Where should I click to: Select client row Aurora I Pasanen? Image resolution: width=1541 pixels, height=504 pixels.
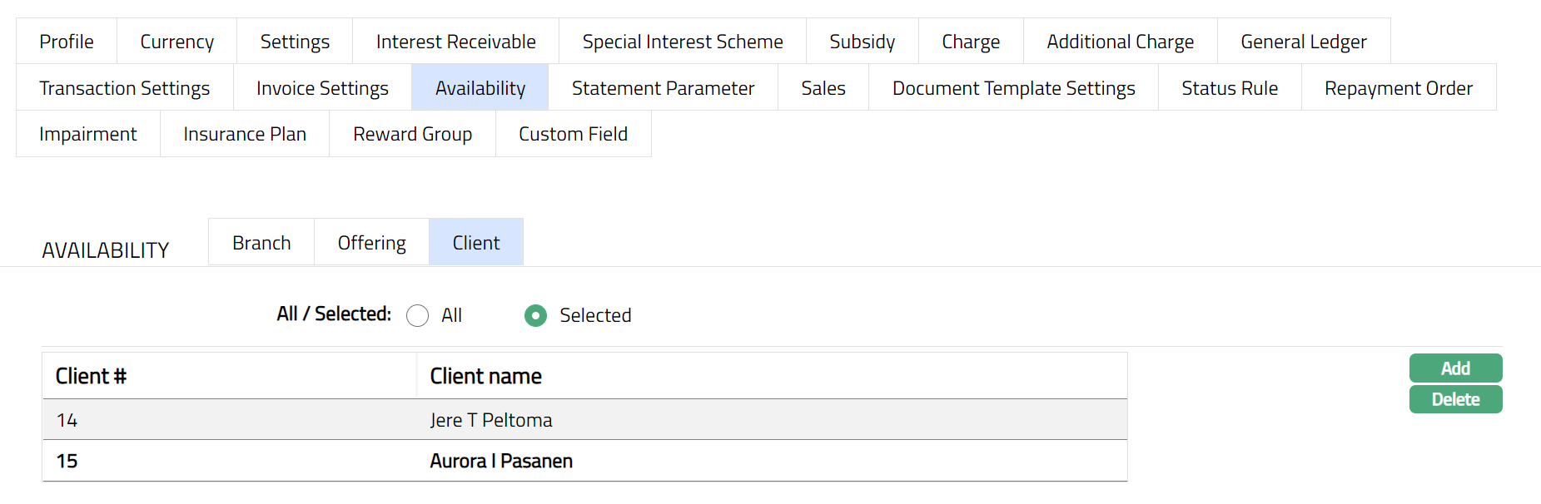[501, 461]
